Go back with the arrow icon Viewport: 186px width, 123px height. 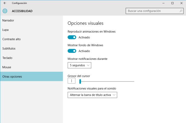tap(5, 3)
